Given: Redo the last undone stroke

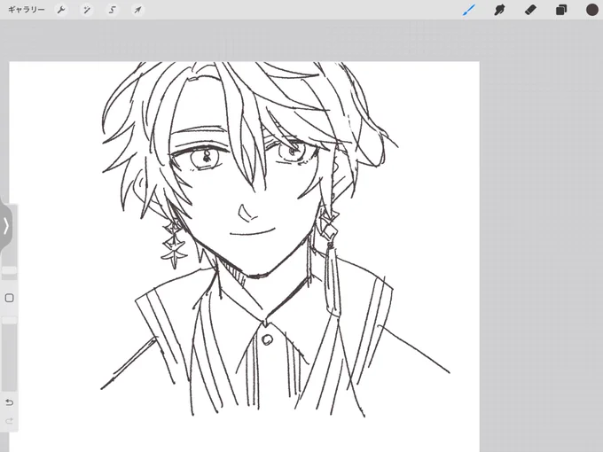Looking at the screenshot, I should [x=9, y=421].
